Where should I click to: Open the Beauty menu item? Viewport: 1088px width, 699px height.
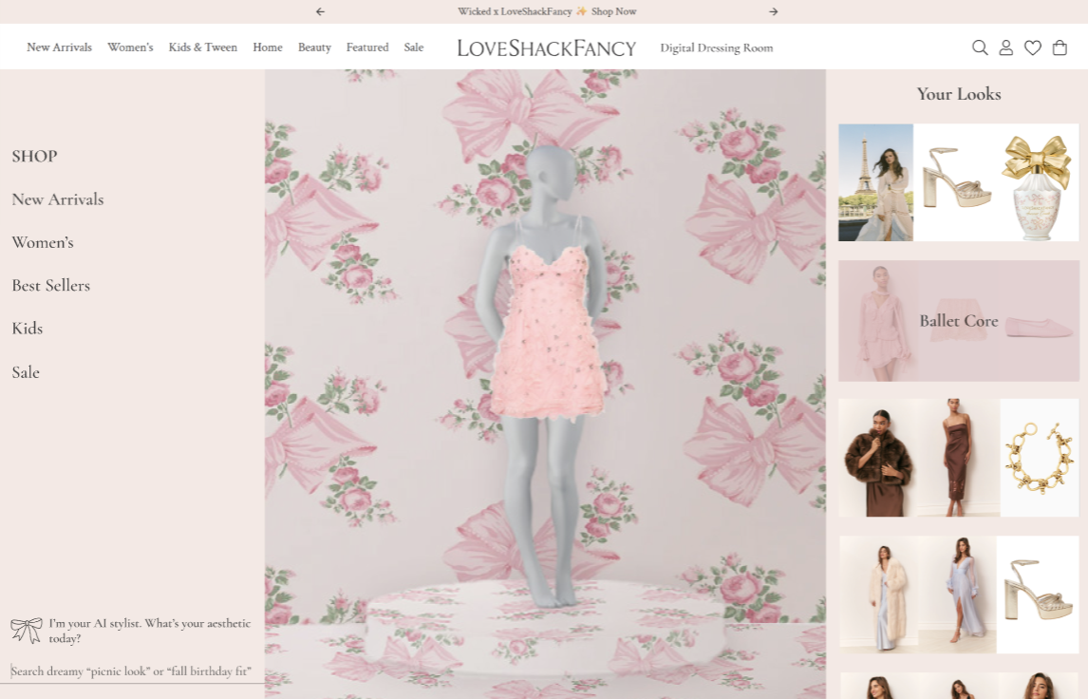tap(314, 47)
